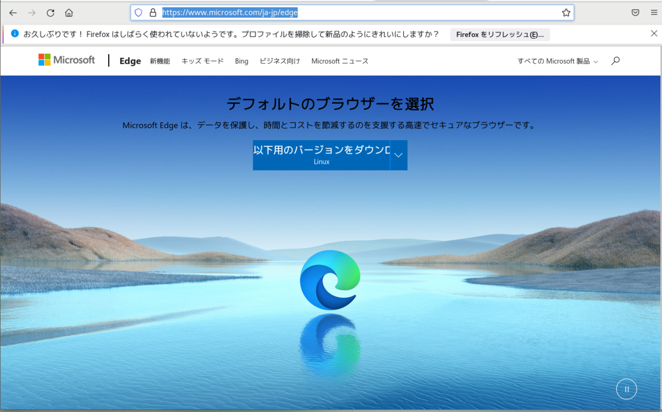662x412 pixels.
Task: View site security padlock info
Action: [153, 13]
